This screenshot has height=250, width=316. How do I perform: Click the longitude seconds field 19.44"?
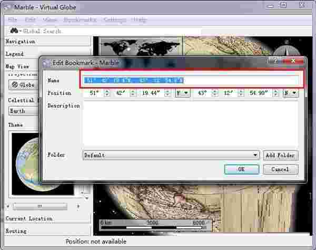(151, 93)
